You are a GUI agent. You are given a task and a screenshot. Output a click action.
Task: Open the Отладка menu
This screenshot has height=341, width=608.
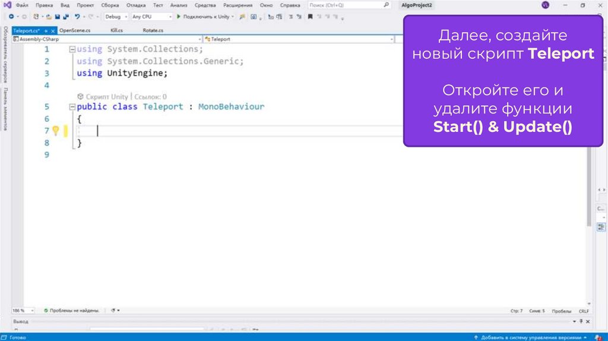(136, 5)
